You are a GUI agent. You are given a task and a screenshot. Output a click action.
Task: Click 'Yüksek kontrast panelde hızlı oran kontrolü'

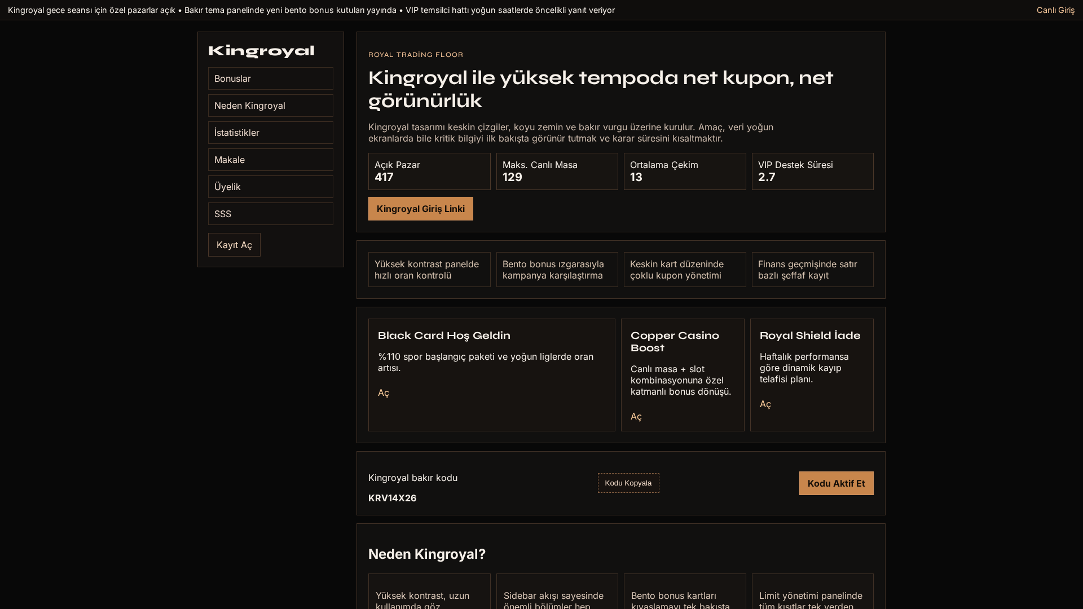point(429,270)
